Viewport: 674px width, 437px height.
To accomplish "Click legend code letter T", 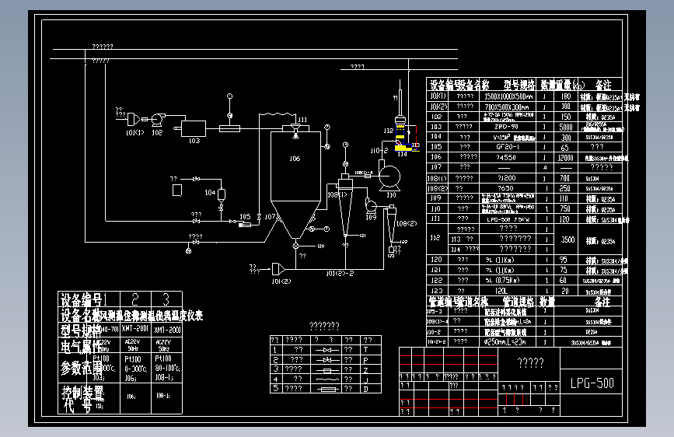I will (366, 350).
